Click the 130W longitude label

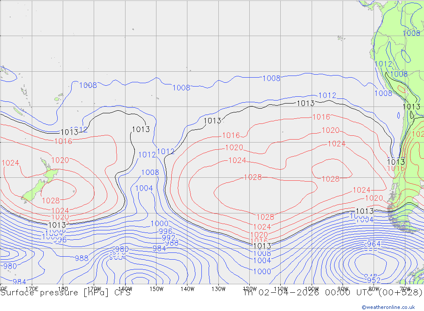(x=218, y=289)
